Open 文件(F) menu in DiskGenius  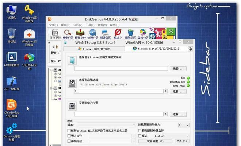click(53, 25)
